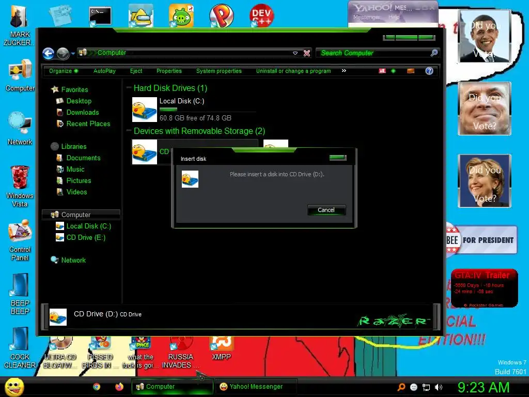Image resolution: width=529 pixels, height=397 pixels.
Task: Launch Chrome from the taskbar
Action: (97, 387)
